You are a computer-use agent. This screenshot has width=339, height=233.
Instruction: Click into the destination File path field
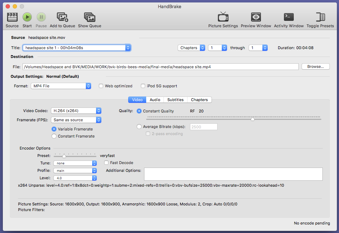coord(161,67)
